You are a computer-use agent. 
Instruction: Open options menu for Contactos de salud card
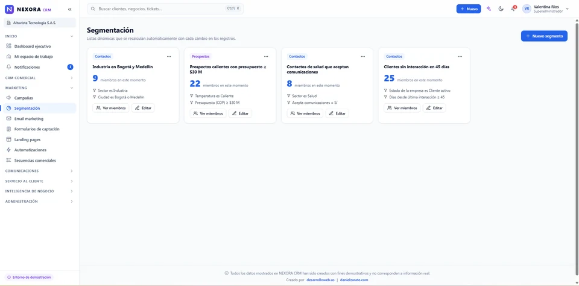363,57
